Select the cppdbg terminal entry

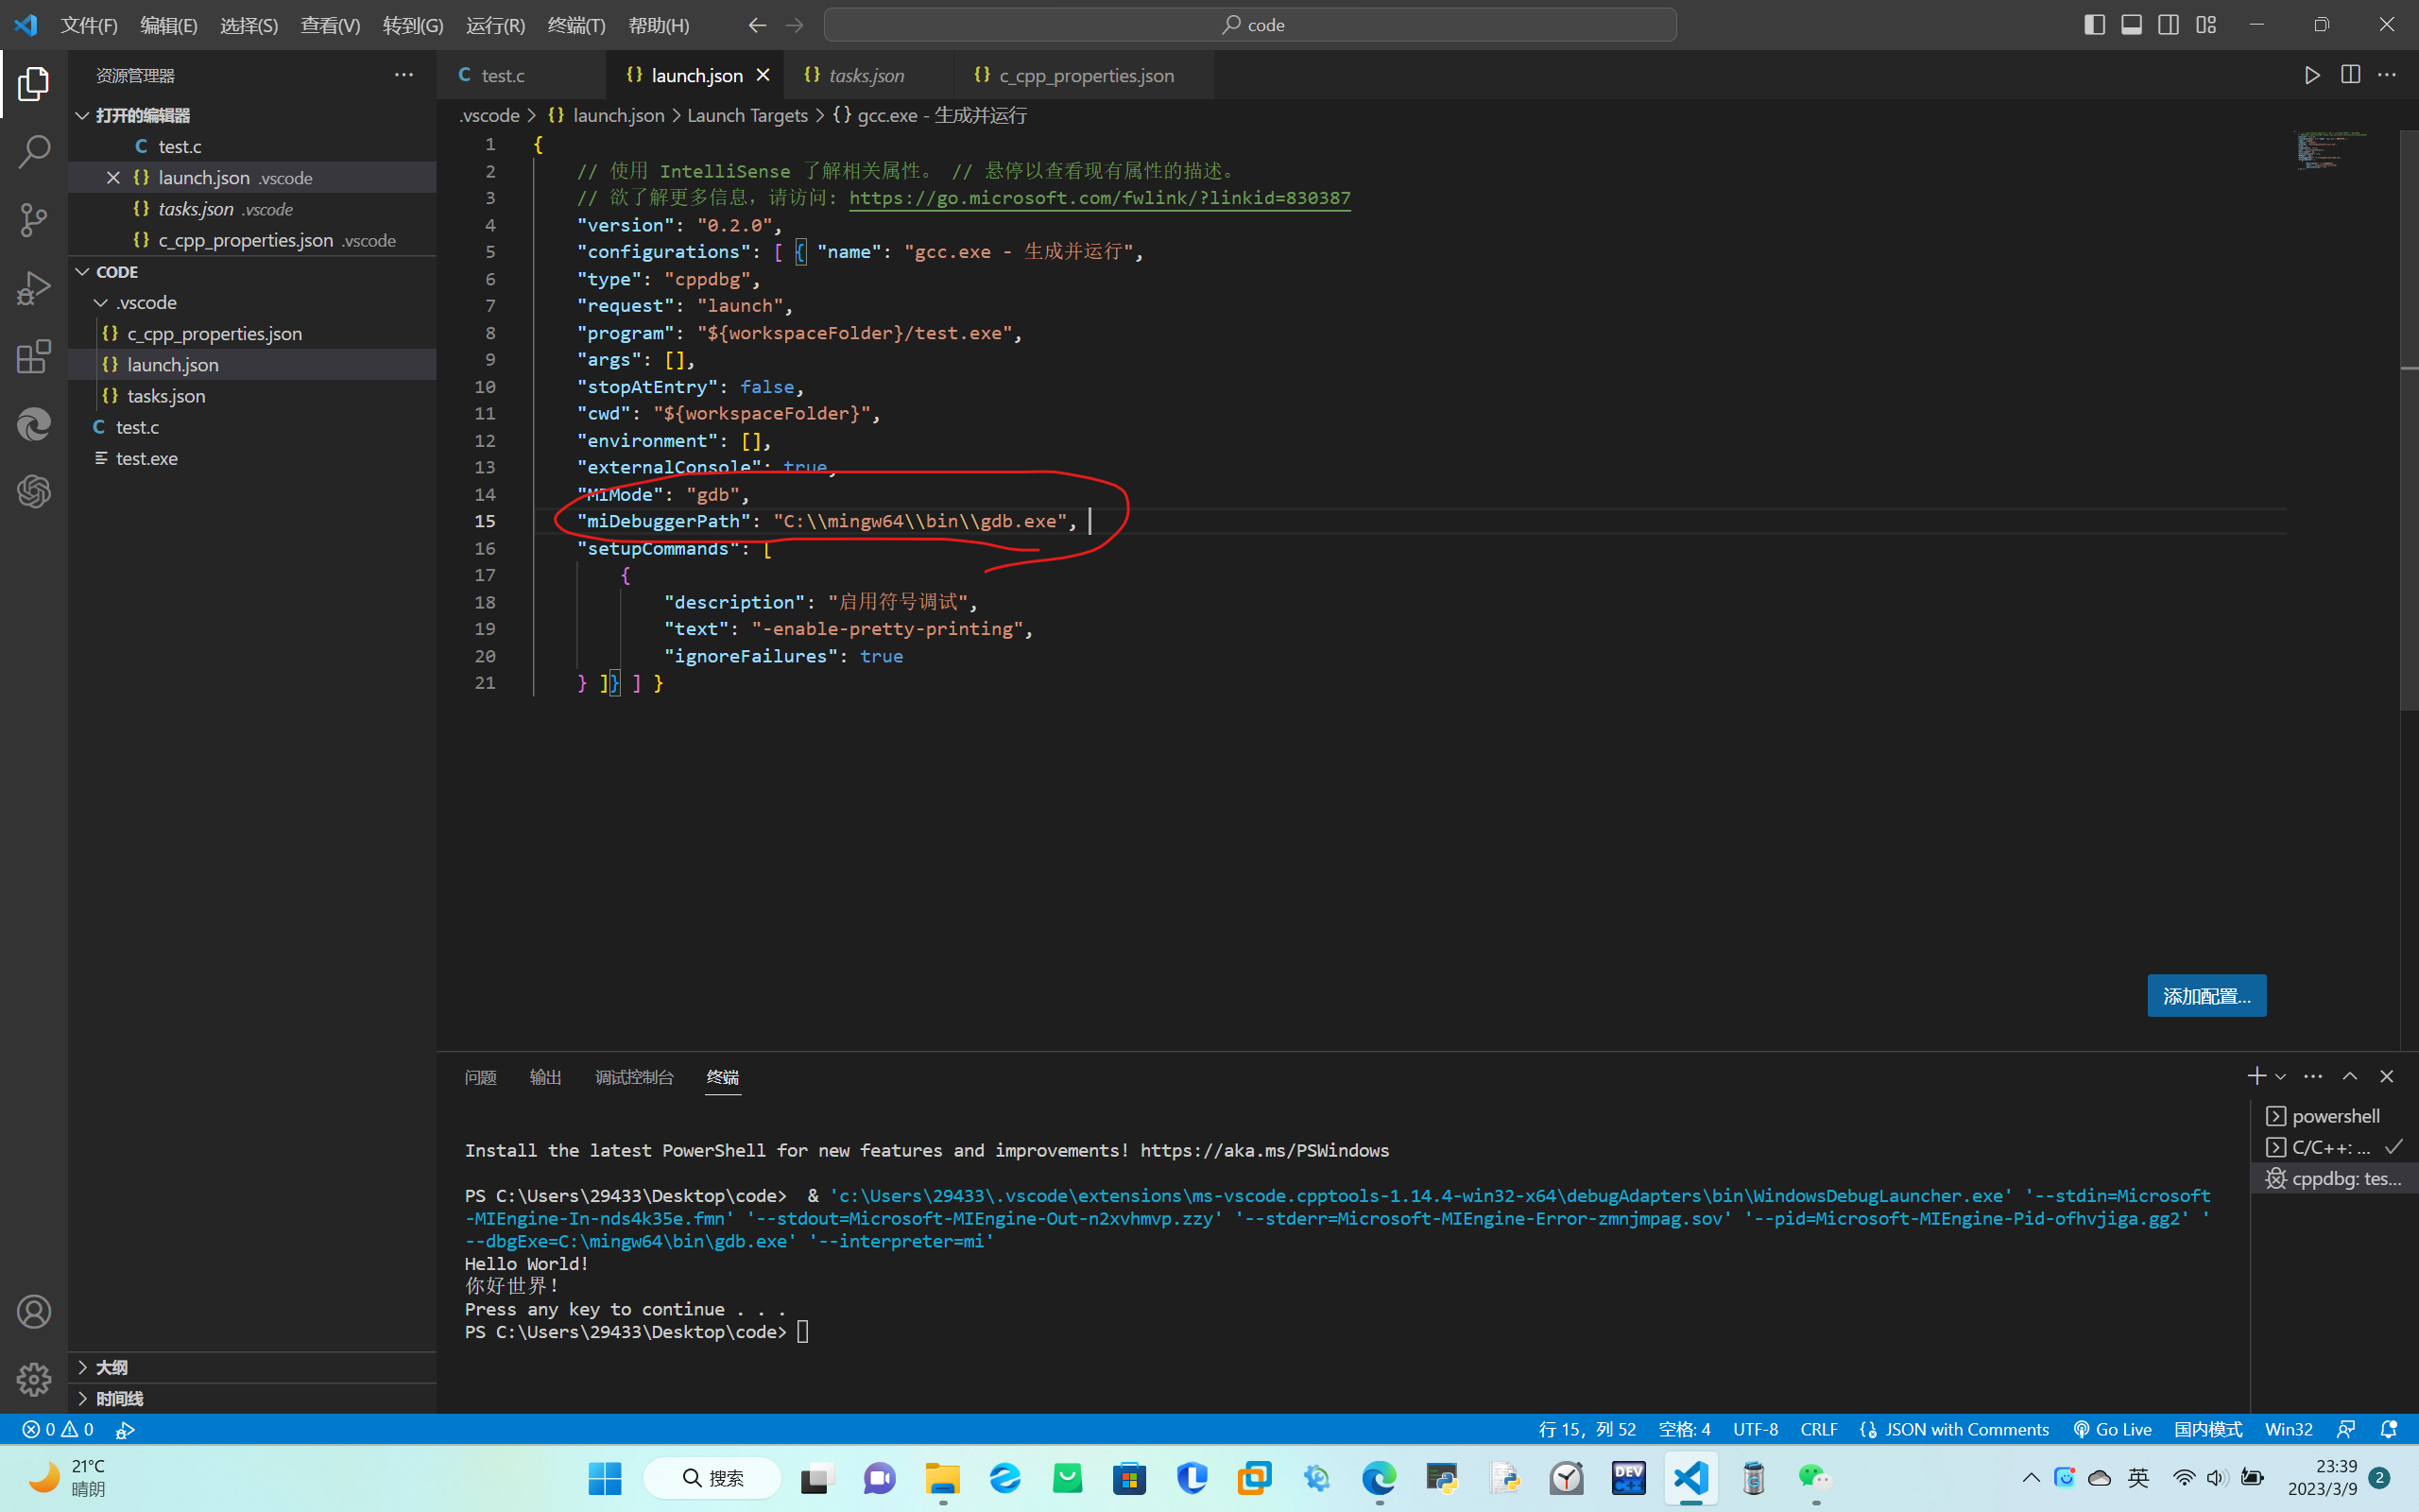(x=2334, y=1179)
